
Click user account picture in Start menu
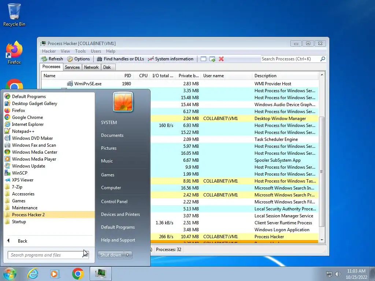click(123, 102)
